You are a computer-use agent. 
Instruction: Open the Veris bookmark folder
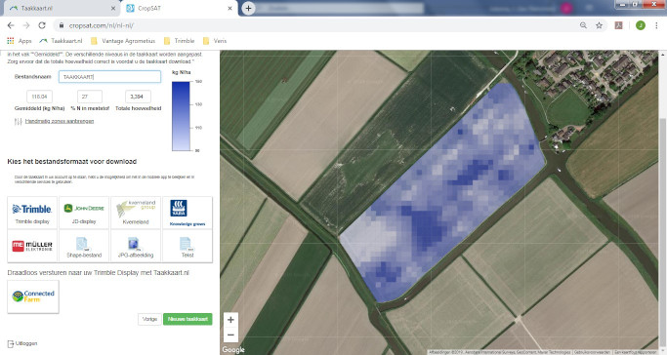tap(215, 41)
